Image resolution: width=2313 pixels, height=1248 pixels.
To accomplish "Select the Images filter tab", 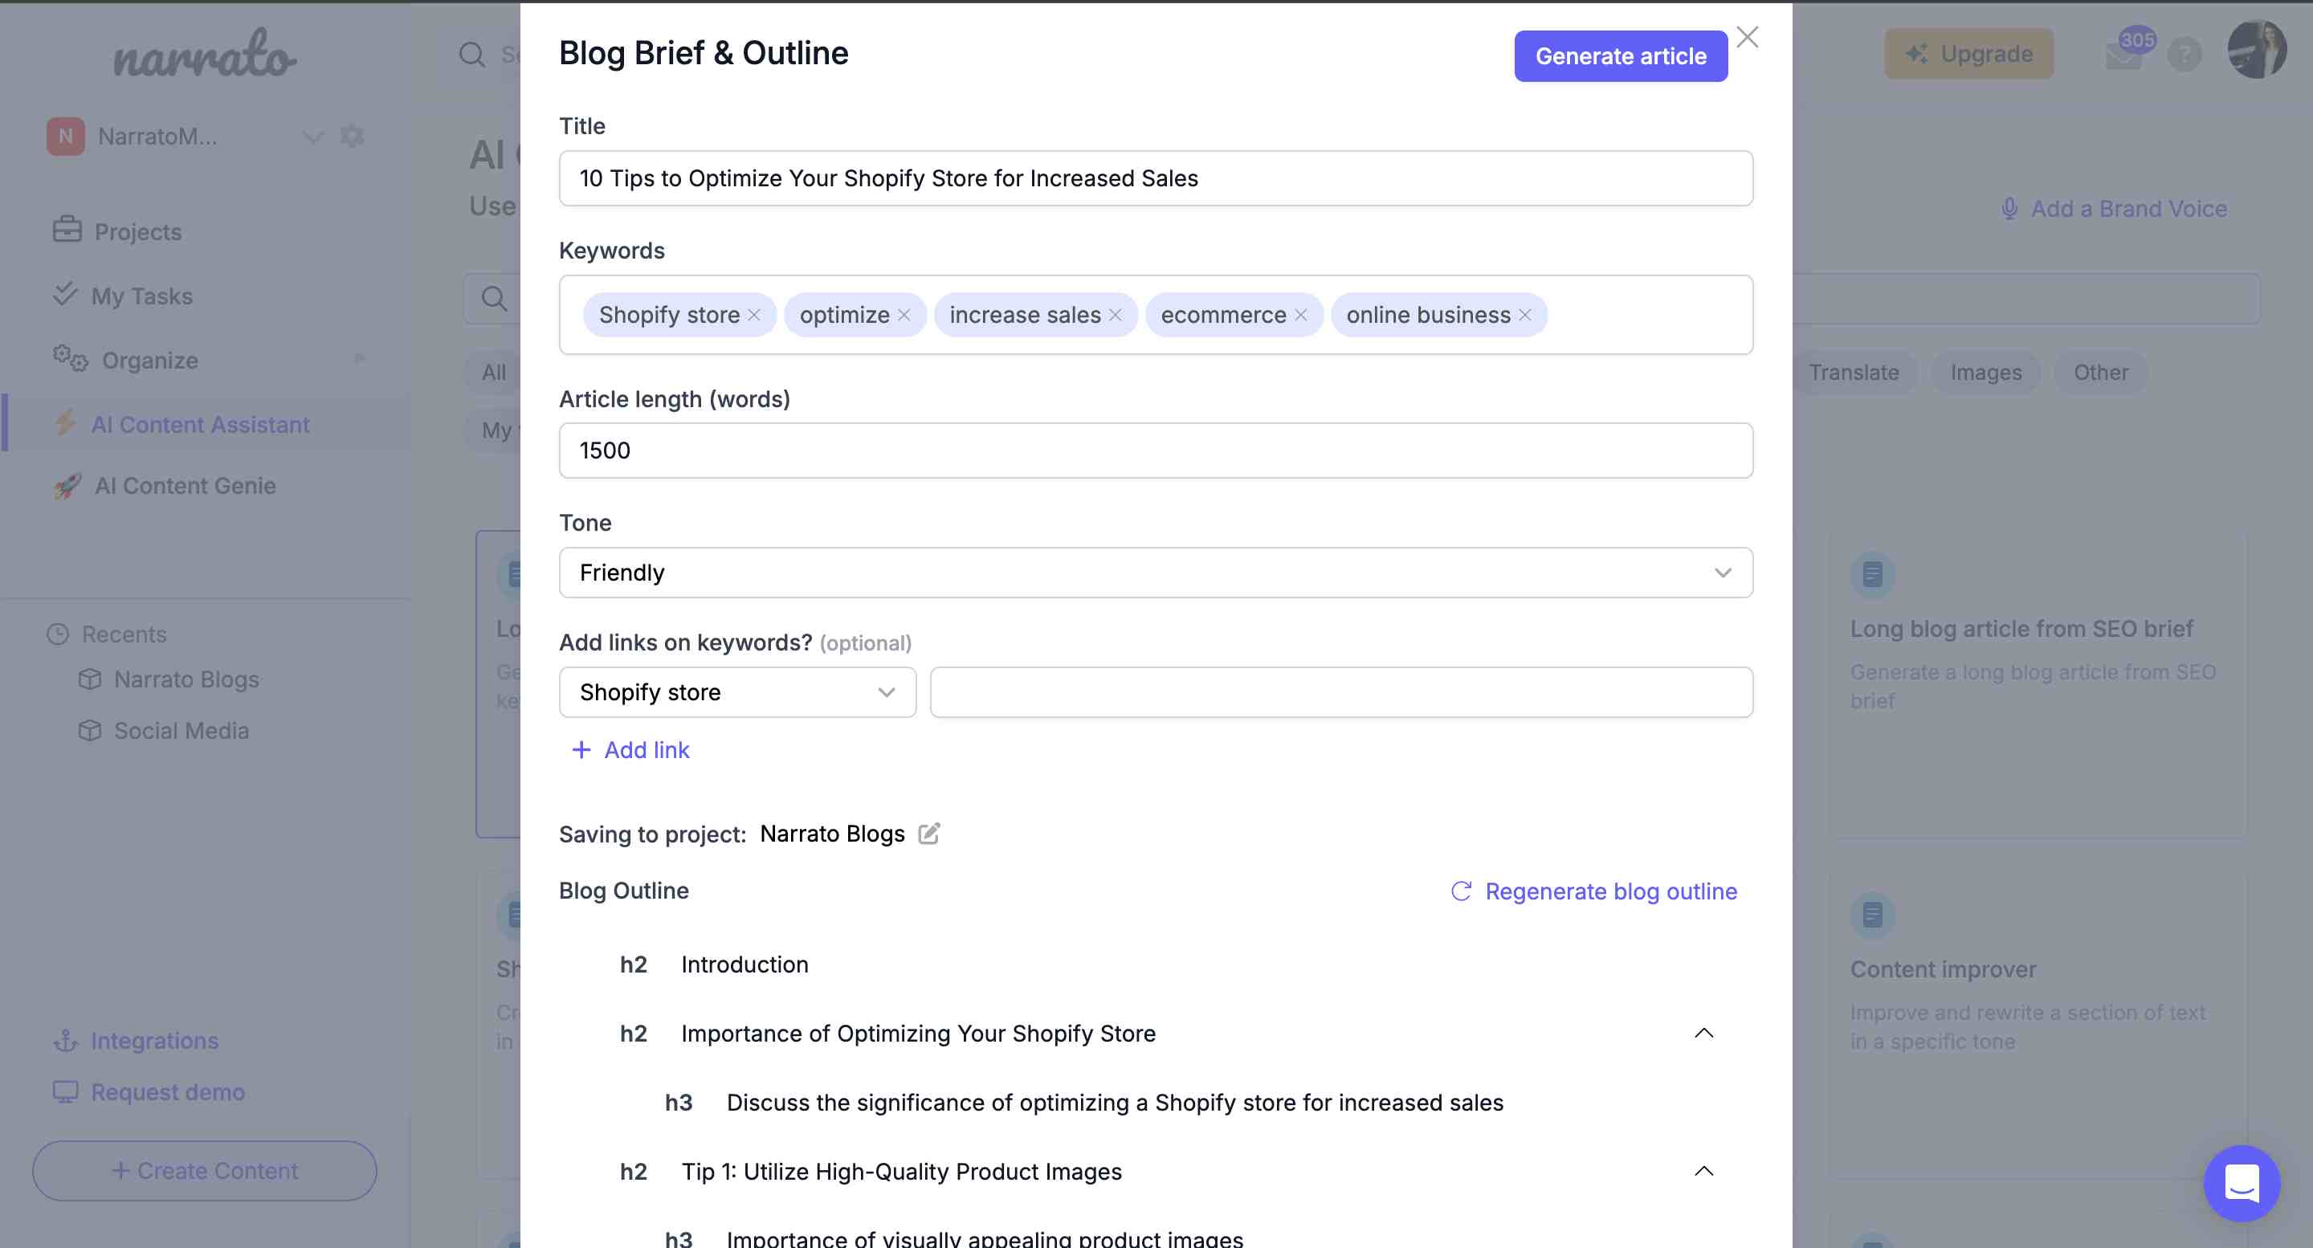I will pos(1985,373).
